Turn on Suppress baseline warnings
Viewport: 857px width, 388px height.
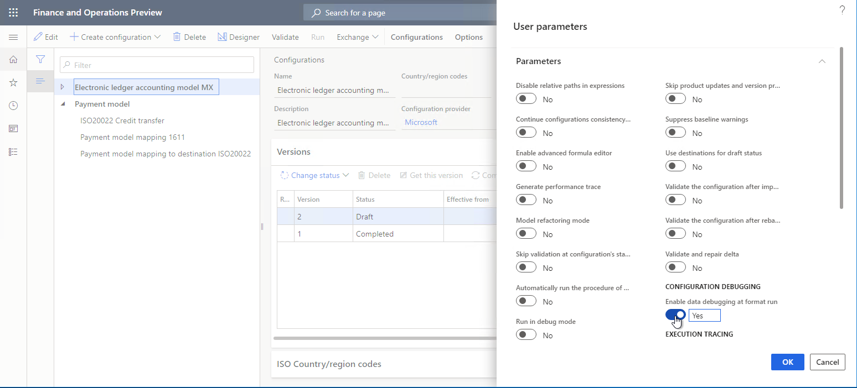tap(675, 132)
